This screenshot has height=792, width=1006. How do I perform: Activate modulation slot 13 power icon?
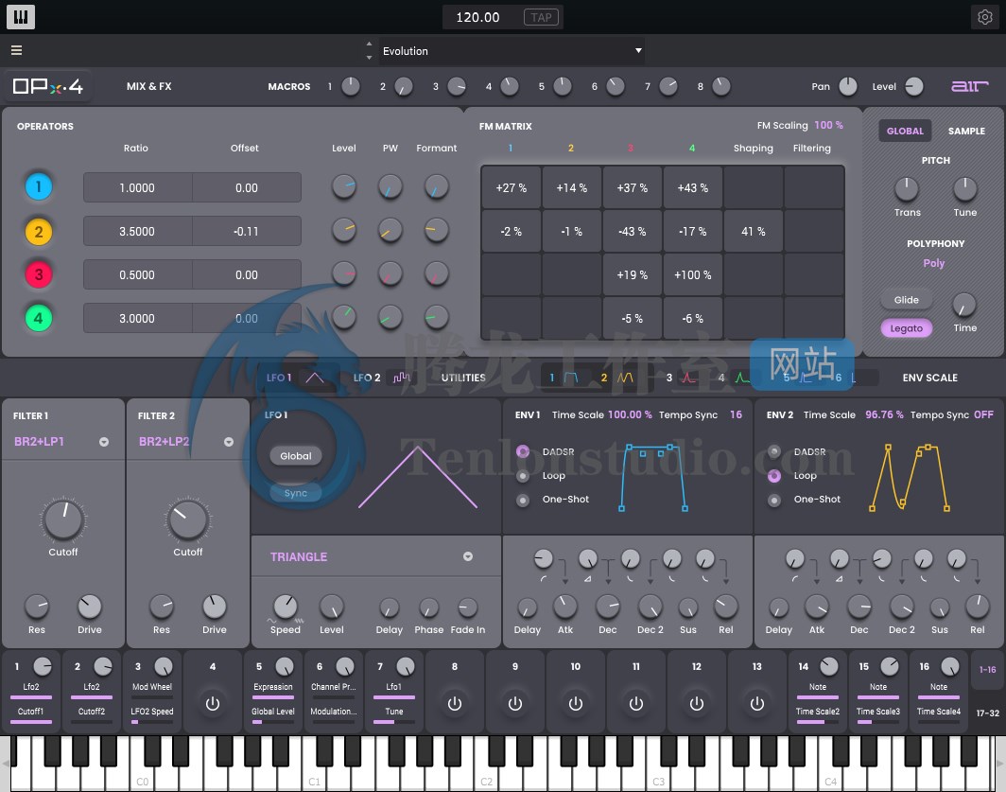pyautogui.click(x=757, y=704)
